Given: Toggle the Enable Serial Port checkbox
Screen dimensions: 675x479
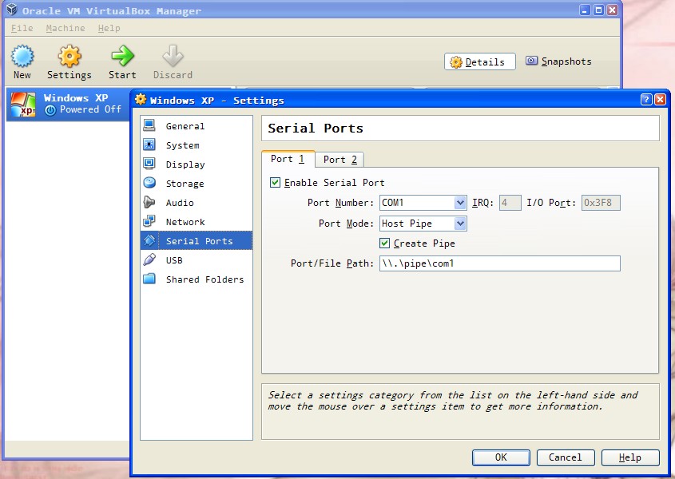Looking at the screenshot, I should (275, 183).
